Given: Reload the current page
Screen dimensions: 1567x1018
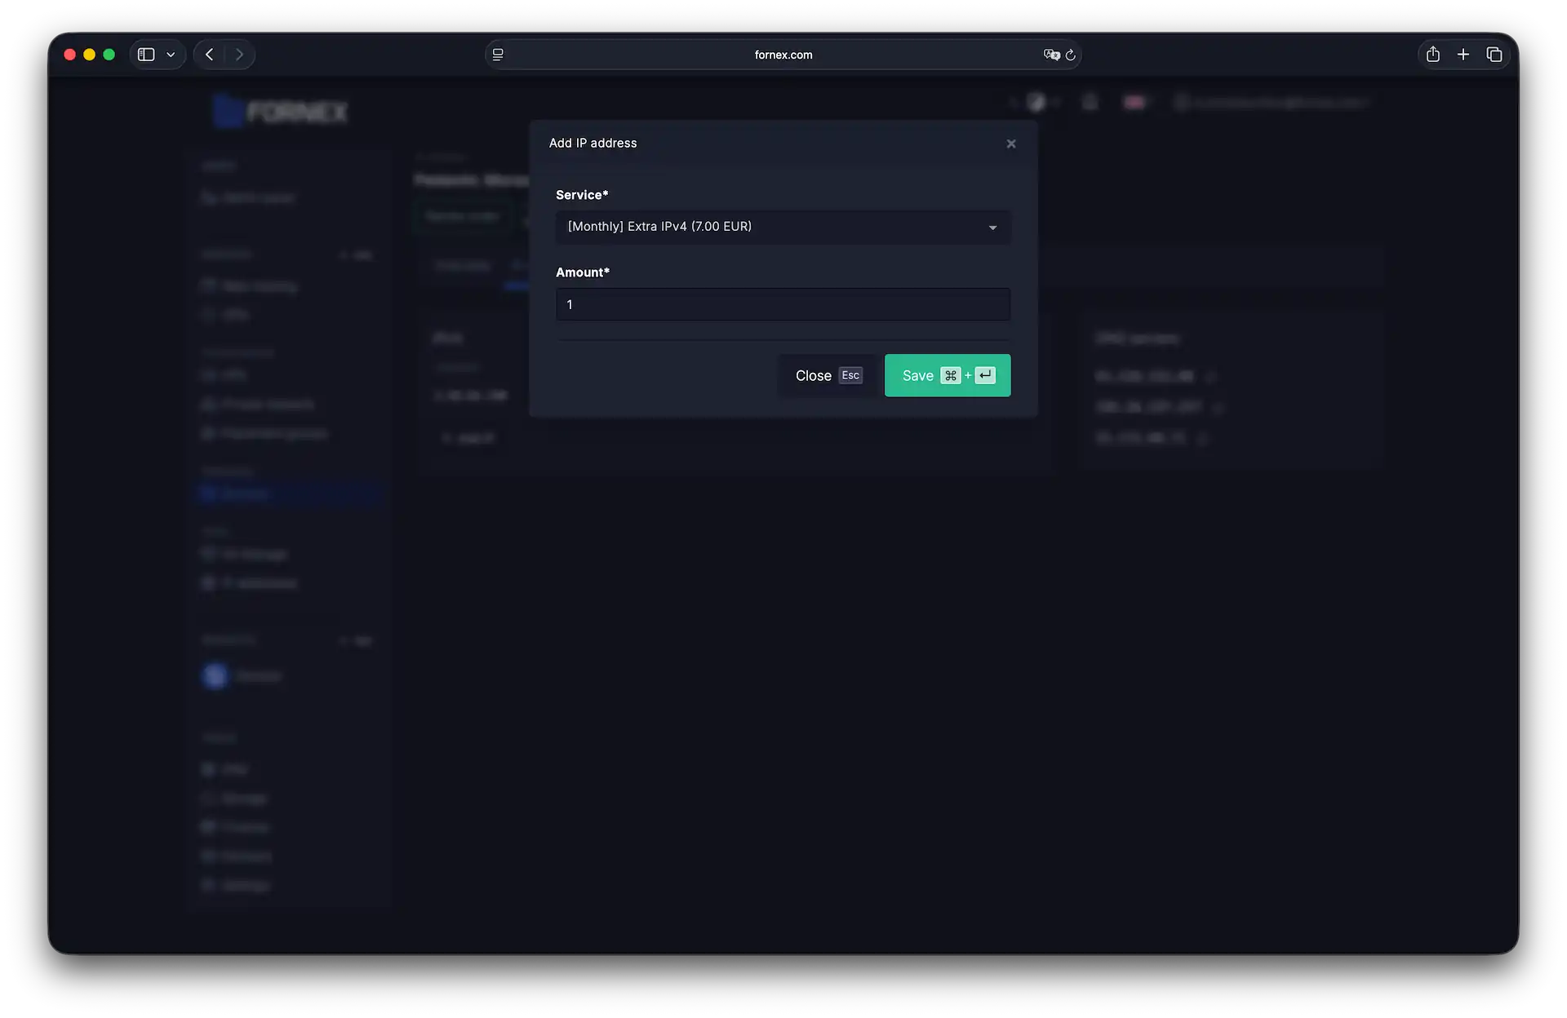Looking at the screenshot, I should [1071, 55].
